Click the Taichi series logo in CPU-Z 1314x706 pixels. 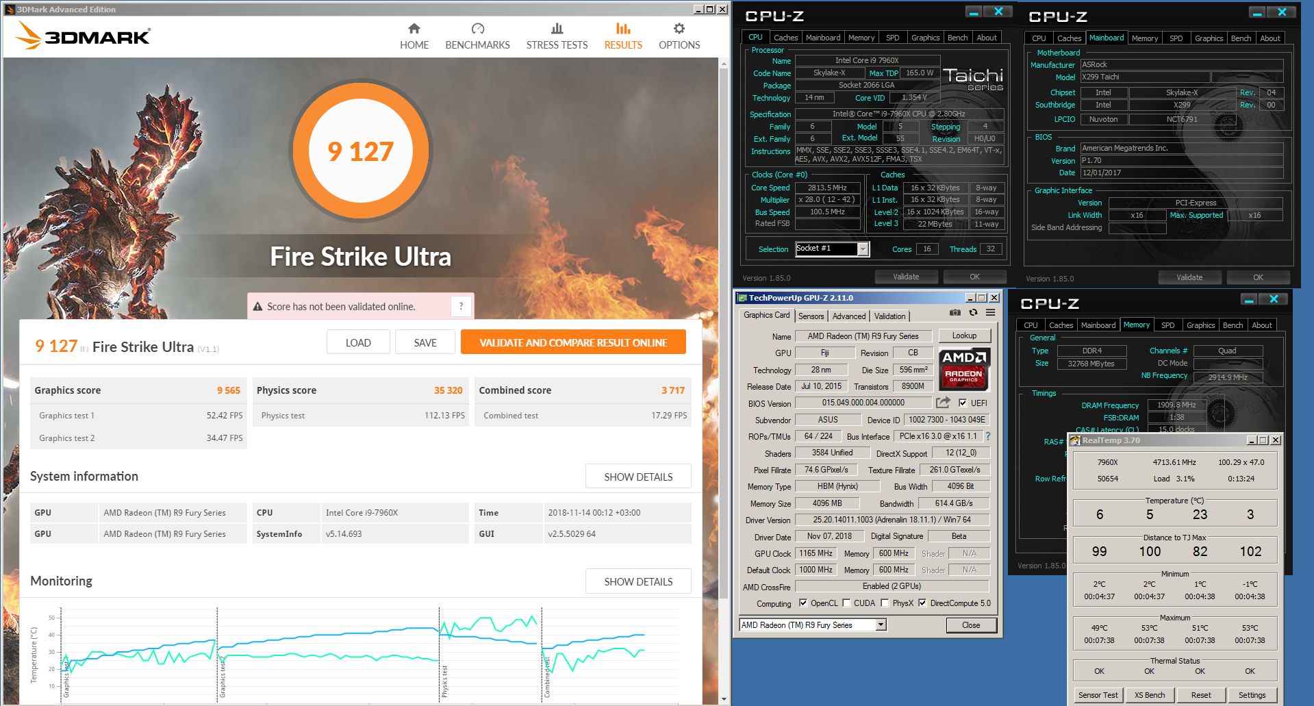click(973, 79)
